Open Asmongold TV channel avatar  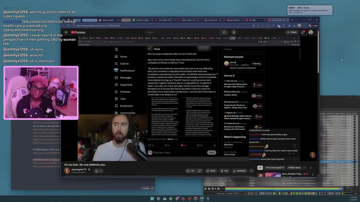coord(67,171)
